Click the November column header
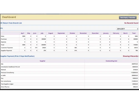Screen dimensions: 139x104 [x=83, y=33]
